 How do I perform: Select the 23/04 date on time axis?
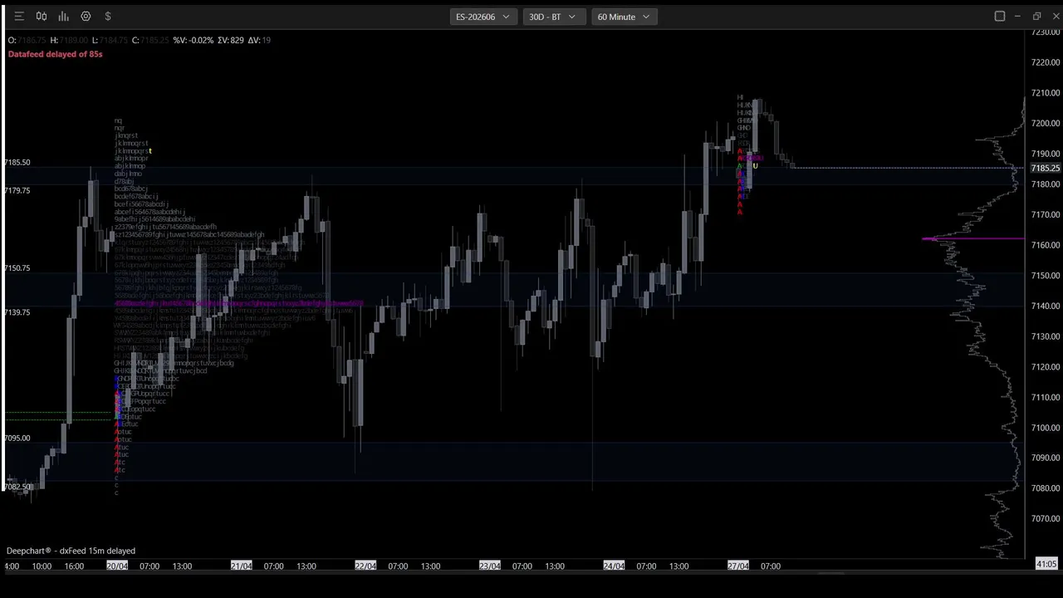(x=490, y=566)
